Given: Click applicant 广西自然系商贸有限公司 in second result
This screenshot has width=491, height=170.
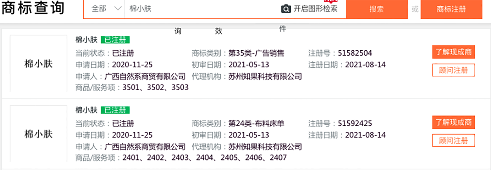Looking at the screenshot, I should 145,147.
